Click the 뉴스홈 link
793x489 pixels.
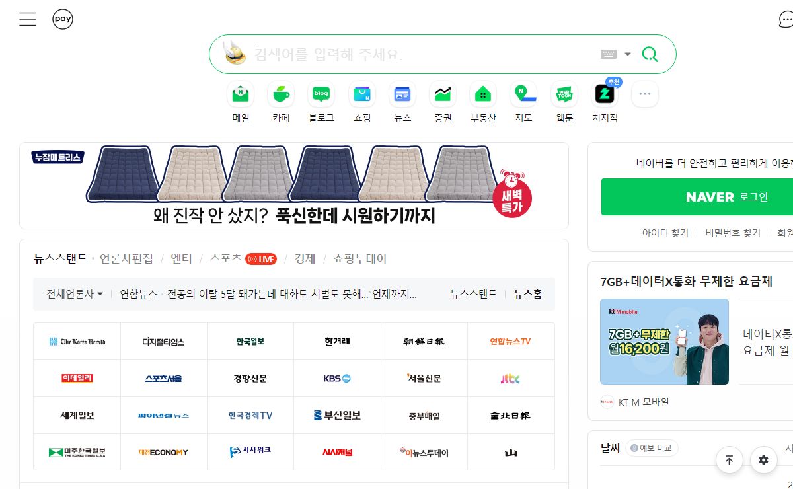528,294
